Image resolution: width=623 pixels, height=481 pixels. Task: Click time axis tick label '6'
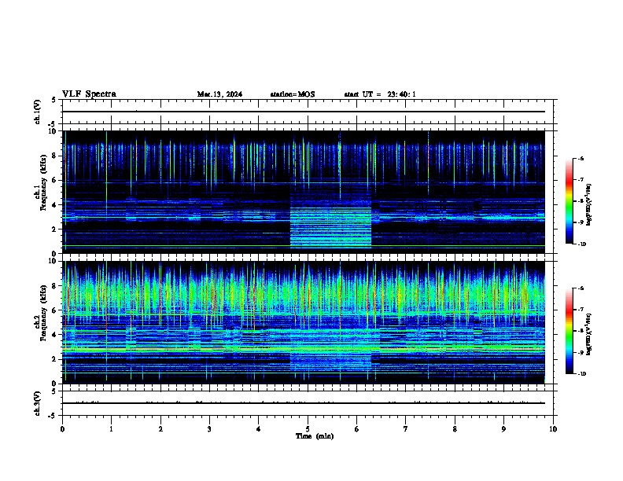357,429
